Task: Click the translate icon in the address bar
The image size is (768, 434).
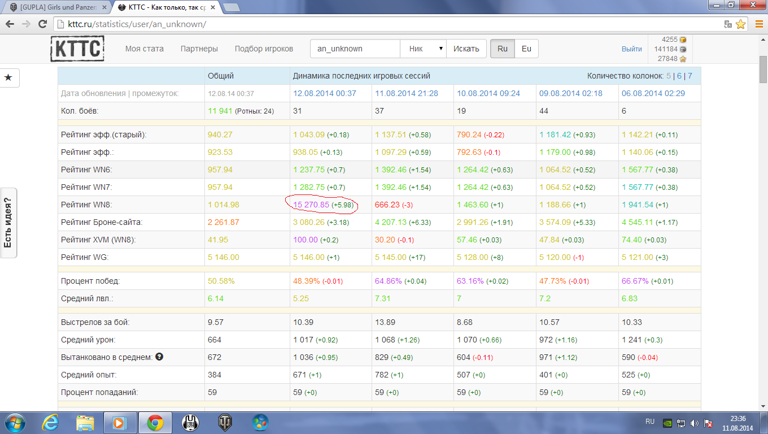Action: 728,24
